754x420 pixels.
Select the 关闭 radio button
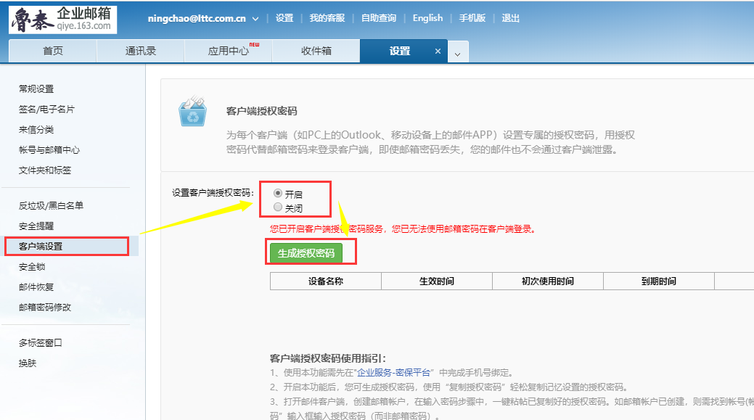278,207
